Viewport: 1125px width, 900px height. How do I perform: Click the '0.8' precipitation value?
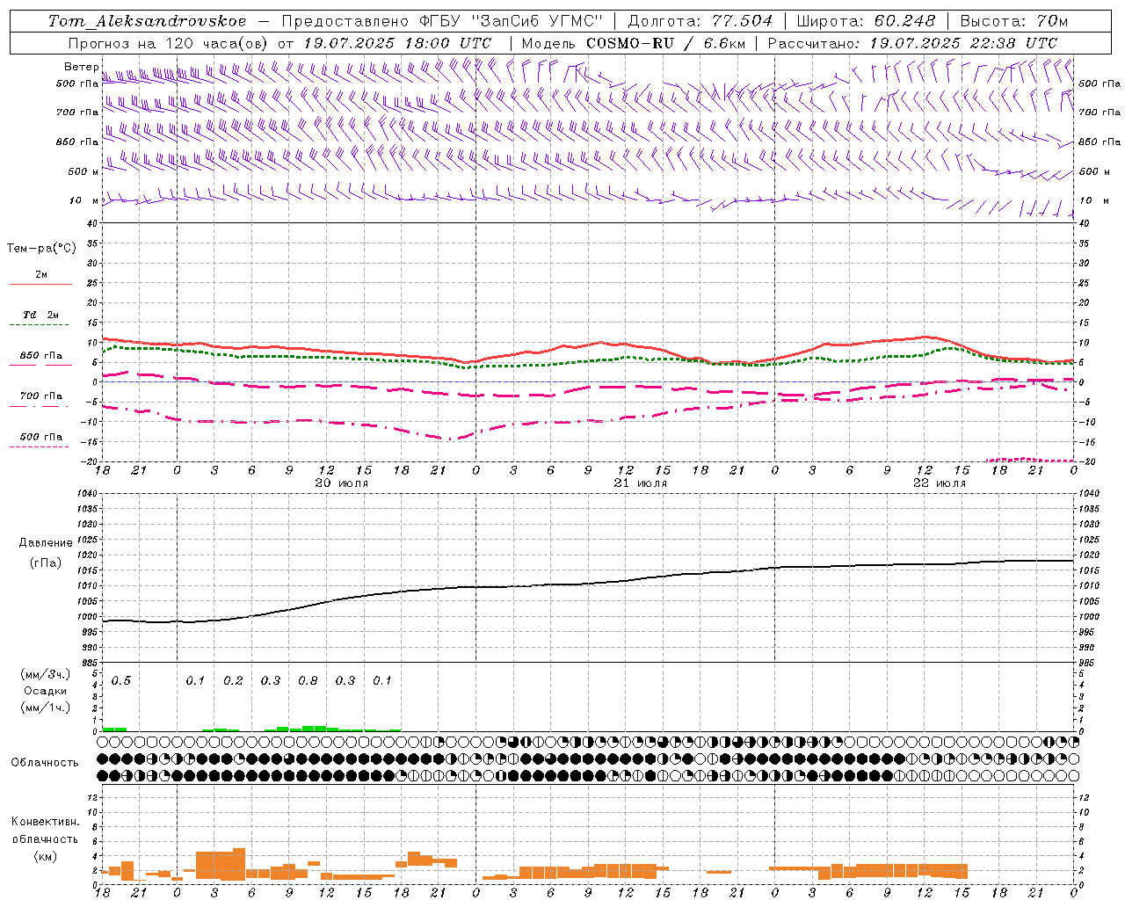click(308, 680)
